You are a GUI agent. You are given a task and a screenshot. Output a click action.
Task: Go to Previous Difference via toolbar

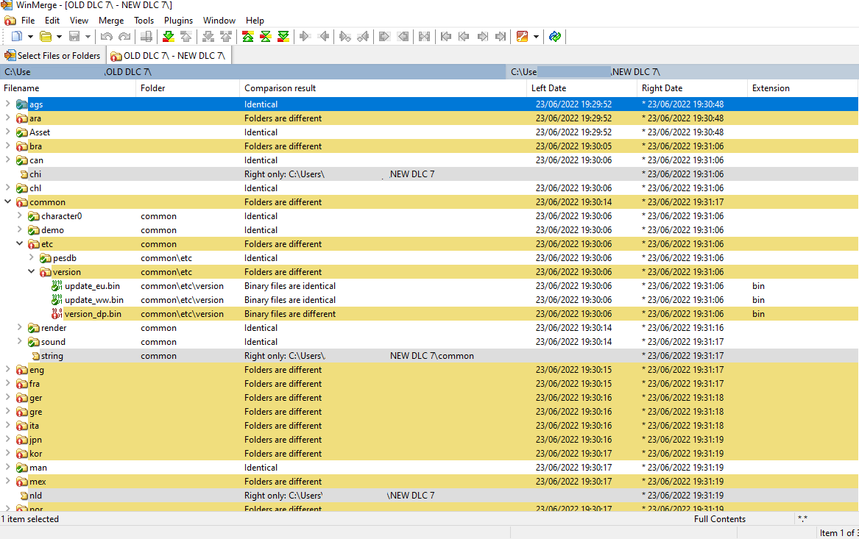186,37
